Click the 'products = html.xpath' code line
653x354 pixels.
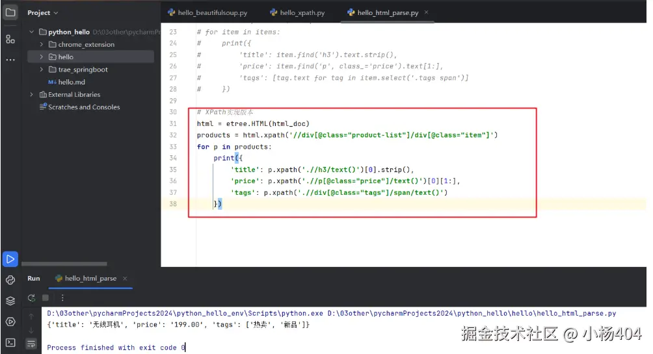[x=347, y=135]
